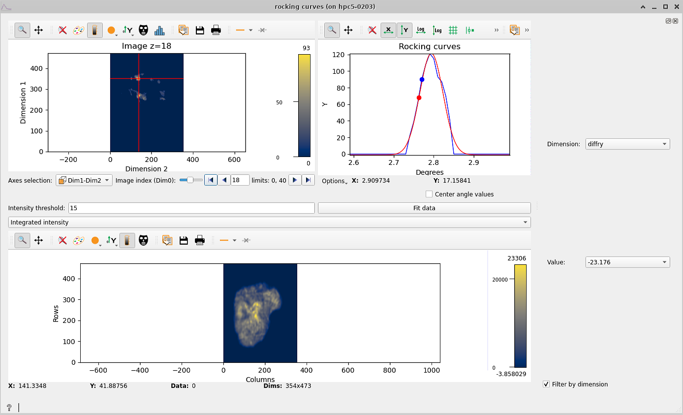Click the mask tool in the top image toolbar

[143, 30]
